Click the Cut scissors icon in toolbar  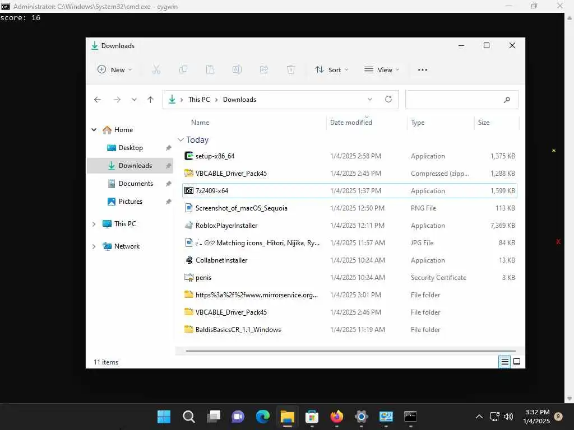pos(156,69)
